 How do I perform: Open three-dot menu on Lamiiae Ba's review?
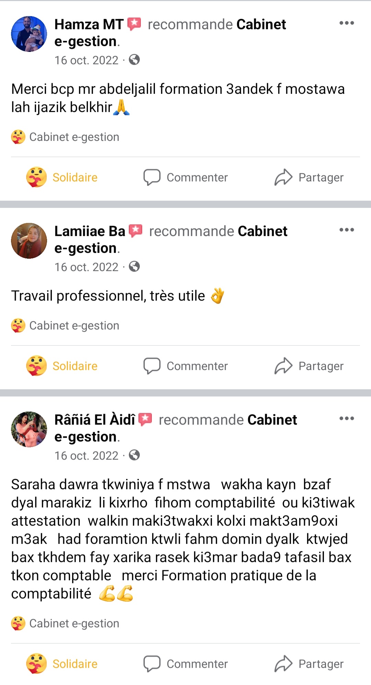346,230
